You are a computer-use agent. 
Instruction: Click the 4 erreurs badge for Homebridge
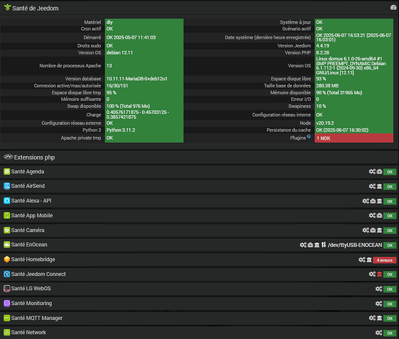(x=385, y=260)
